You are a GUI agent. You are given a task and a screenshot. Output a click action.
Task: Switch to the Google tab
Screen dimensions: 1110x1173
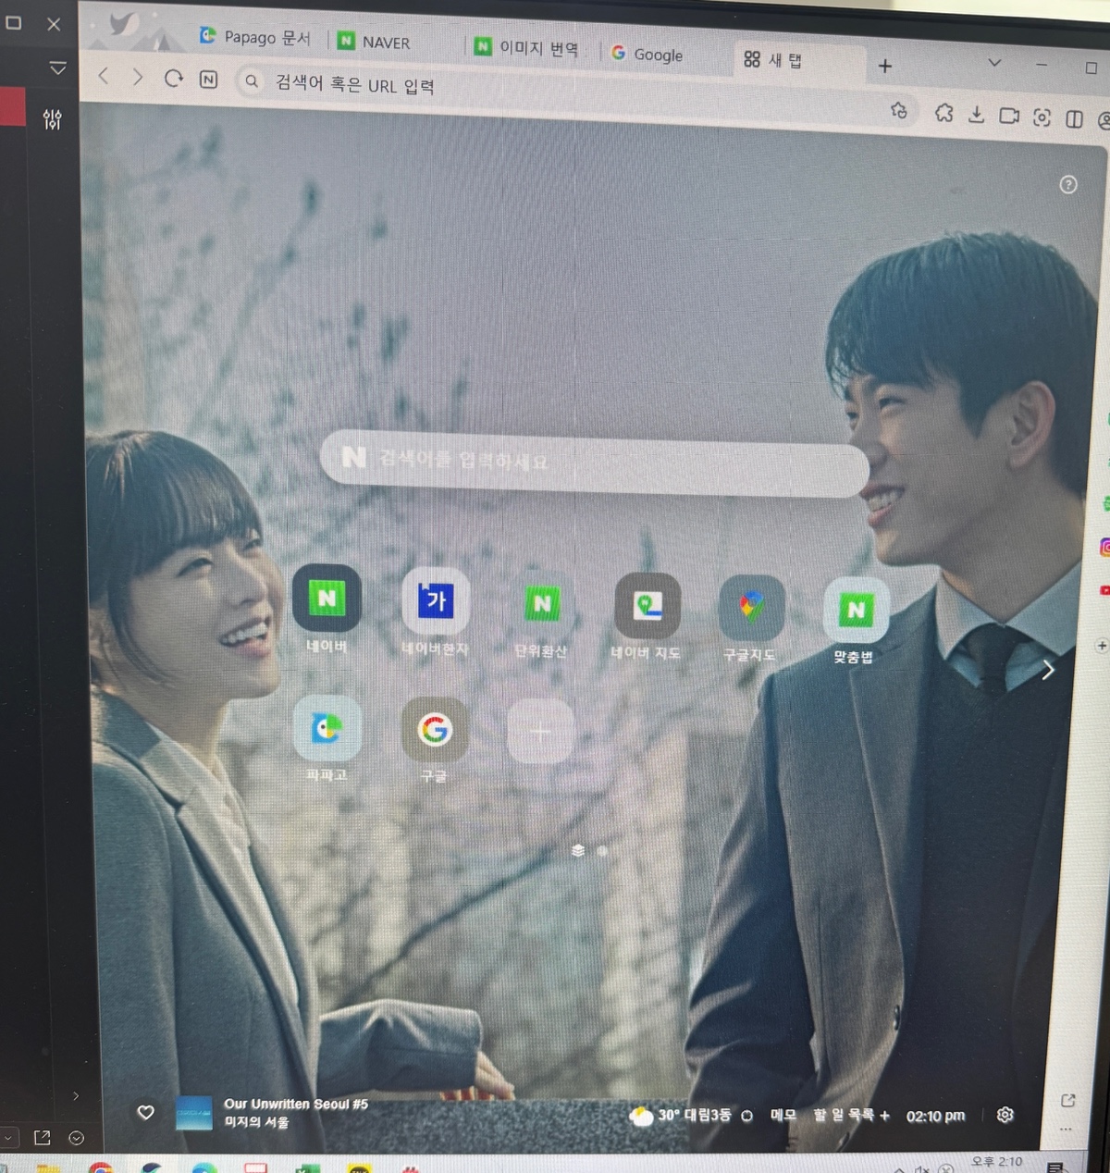(x=647, y=55)
